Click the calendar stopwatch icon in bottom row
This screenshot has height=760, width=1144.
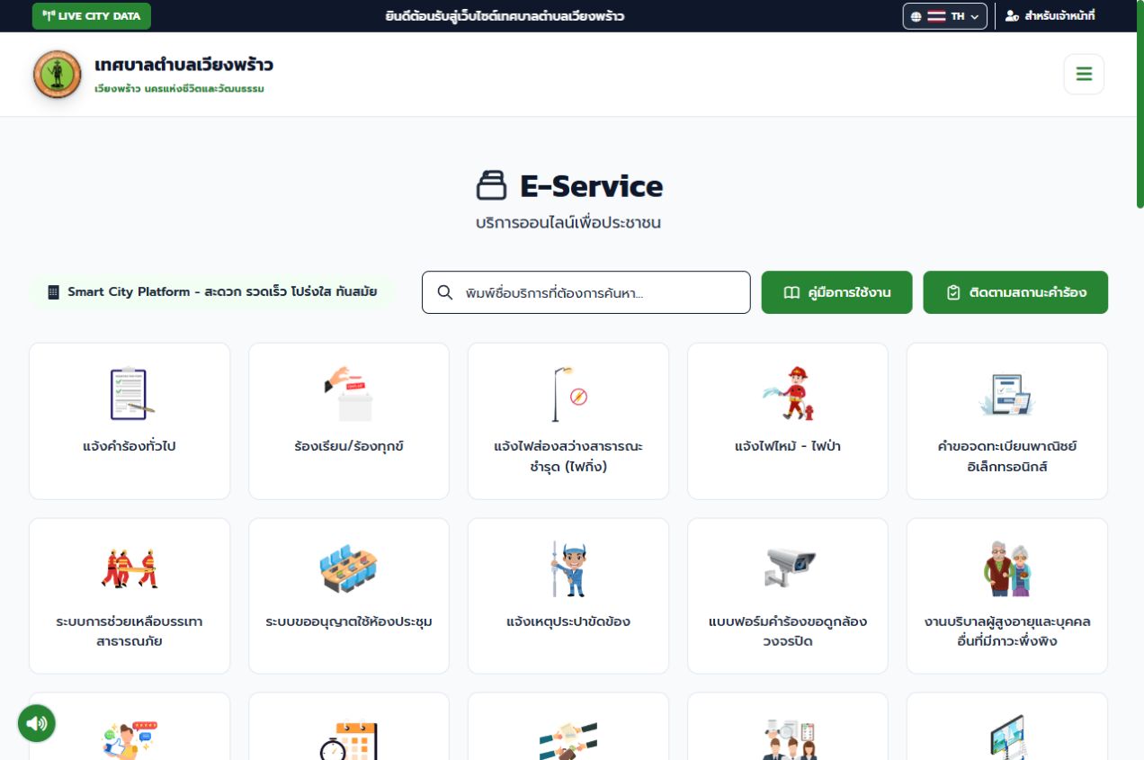[349, 739]
